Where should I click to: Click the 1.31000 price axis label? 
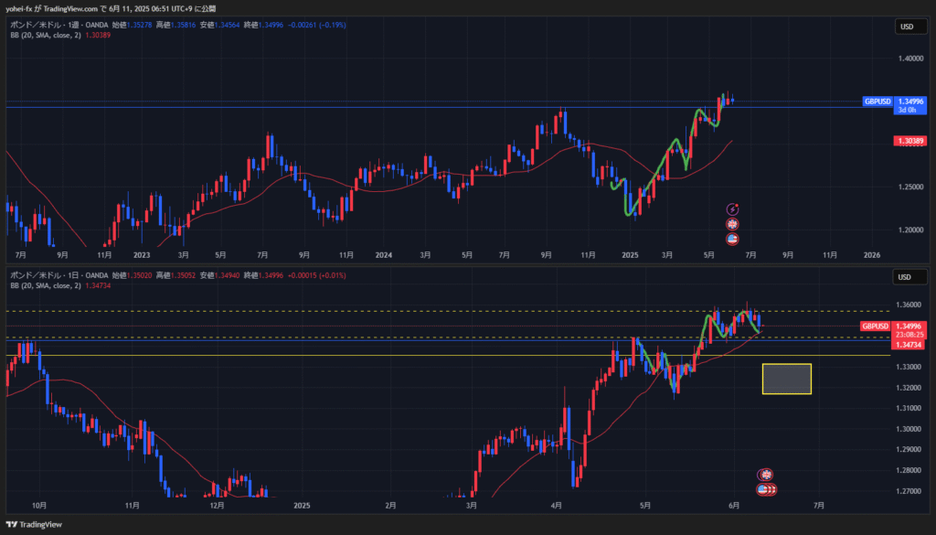(908, 409)
